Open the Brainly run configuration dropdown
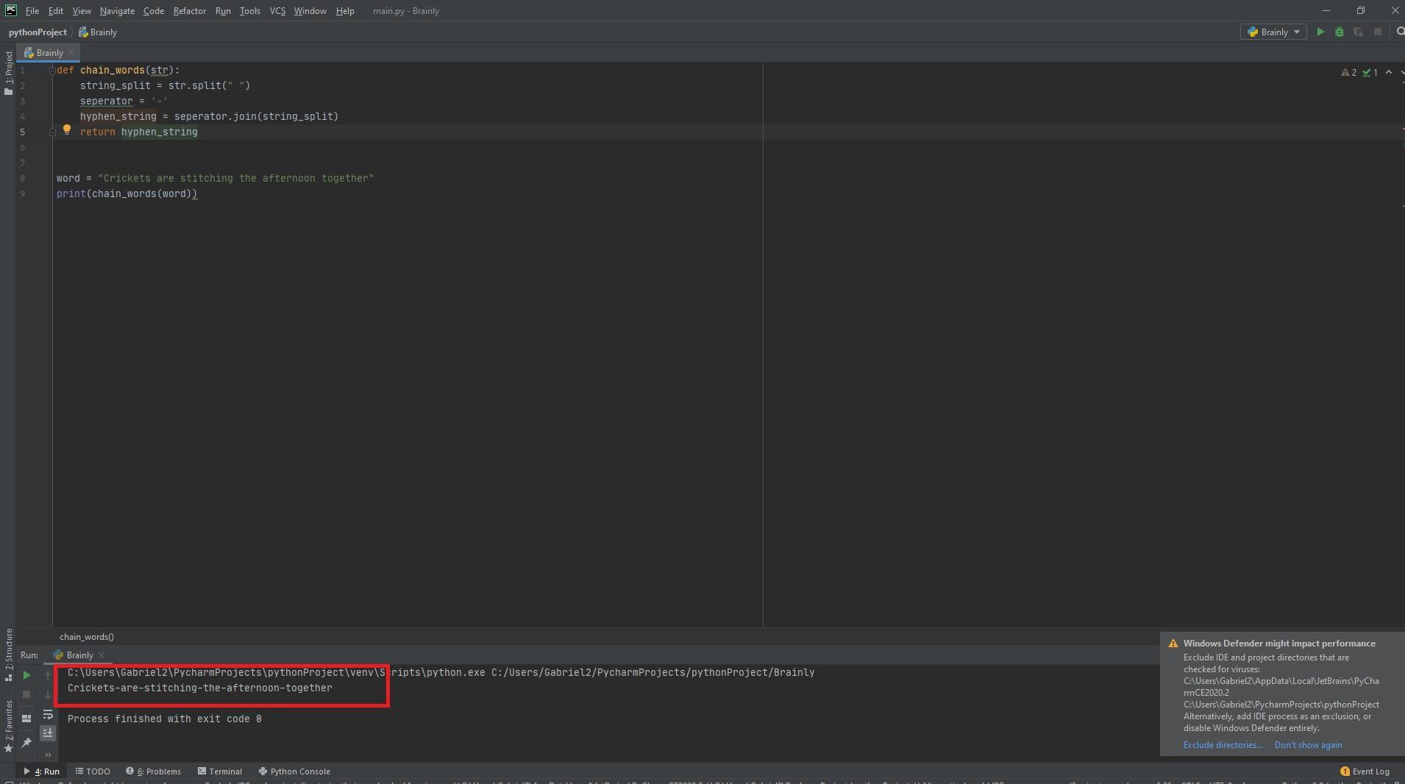The width and height of the screenshot is (1405, 784). 1274,32
